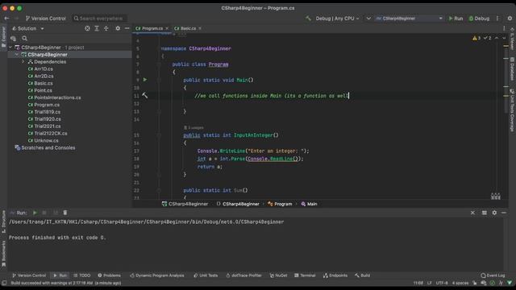The width and height of the screenshot is (516, 290).
Task: Close the Basic.cs tab
Action: [200, 29]
